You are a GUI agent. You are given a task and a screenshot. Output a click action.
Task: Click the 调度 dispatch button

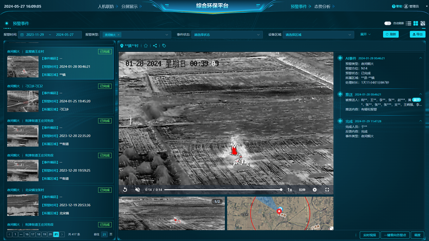417,235
